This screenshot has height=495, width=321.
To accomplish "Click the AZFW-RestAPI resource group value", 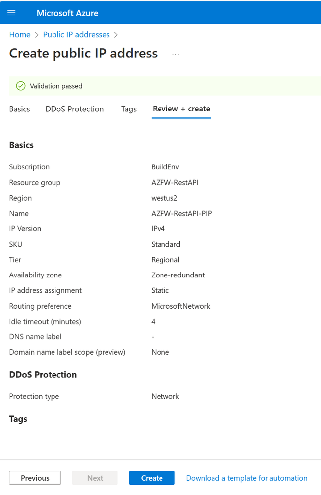I will [175, 183].
